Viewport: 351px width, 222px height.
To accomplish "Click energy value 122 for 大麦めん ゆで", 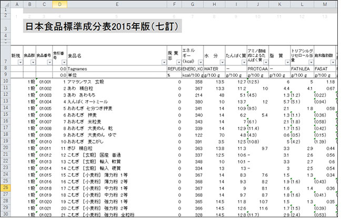I will (193, 135).
